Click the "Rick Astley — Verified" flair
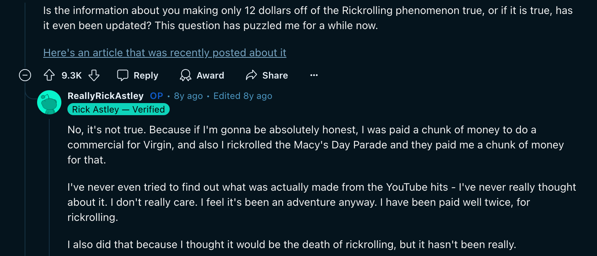This screenshot has width=597, height=256. (x=118, y=109)
